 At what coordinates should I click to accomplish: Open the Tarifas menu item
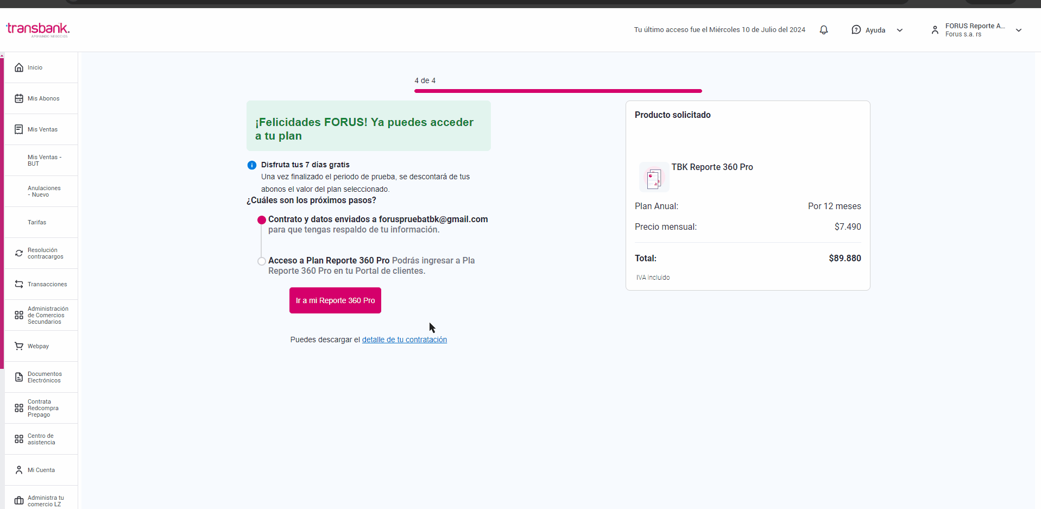41,222
